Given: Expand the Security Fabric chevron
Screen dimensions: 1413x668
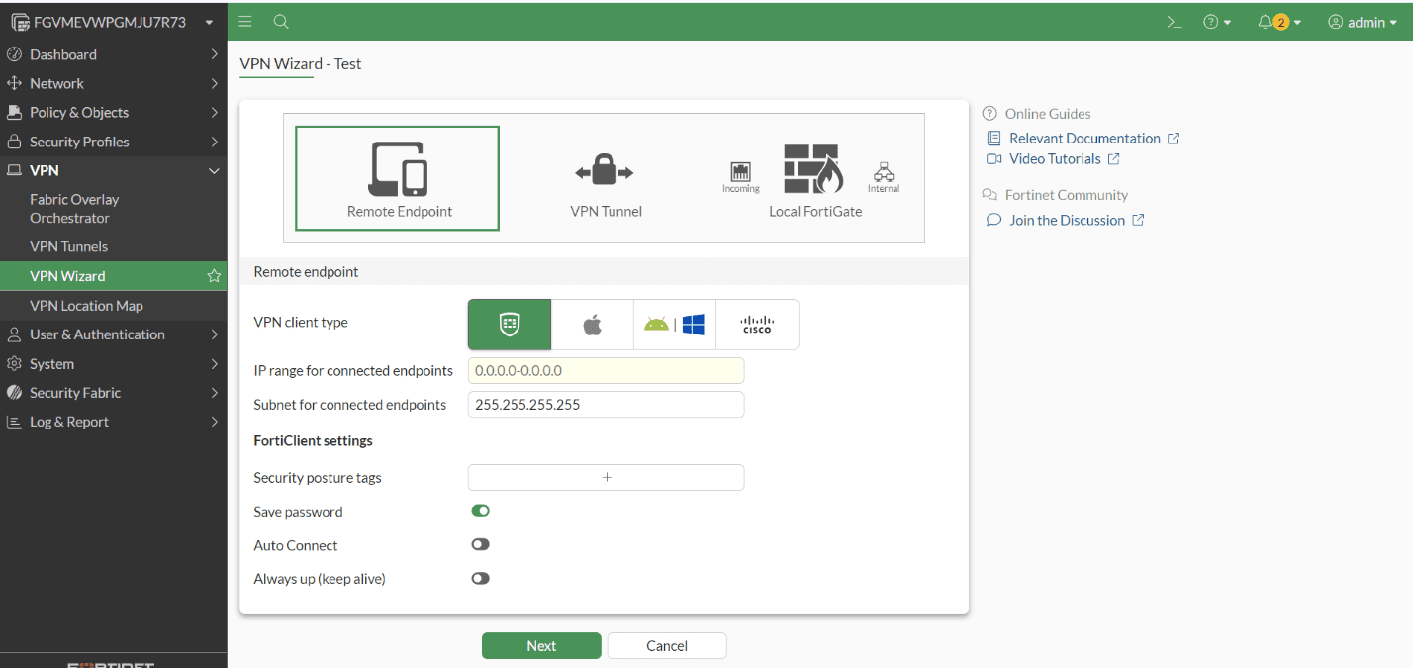Looking at the screenshot, I should click(214, 393).
